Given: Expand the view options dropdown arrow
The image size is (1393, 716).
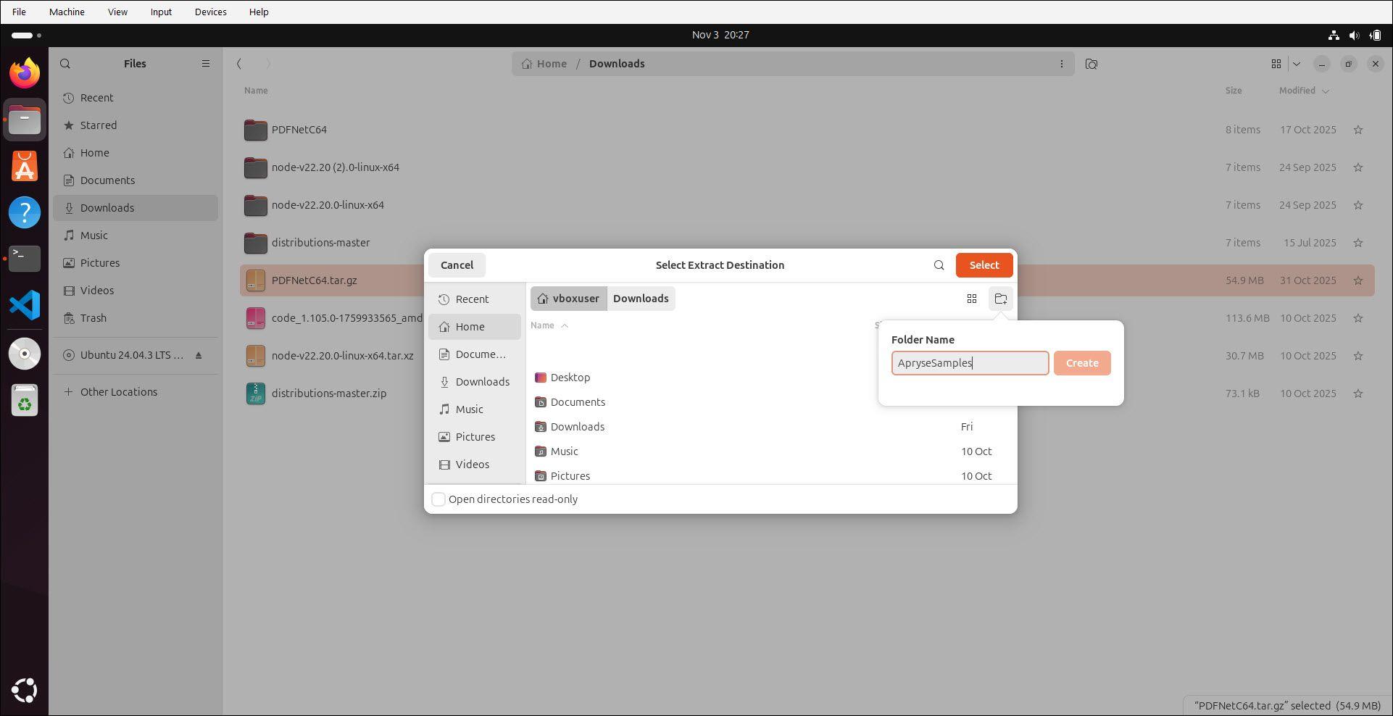Looking at the screenshot, I should click(x=1297, y=64).
